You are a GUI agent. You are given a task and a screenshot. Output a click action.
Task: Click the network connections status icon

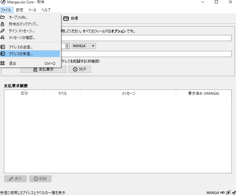228,193
